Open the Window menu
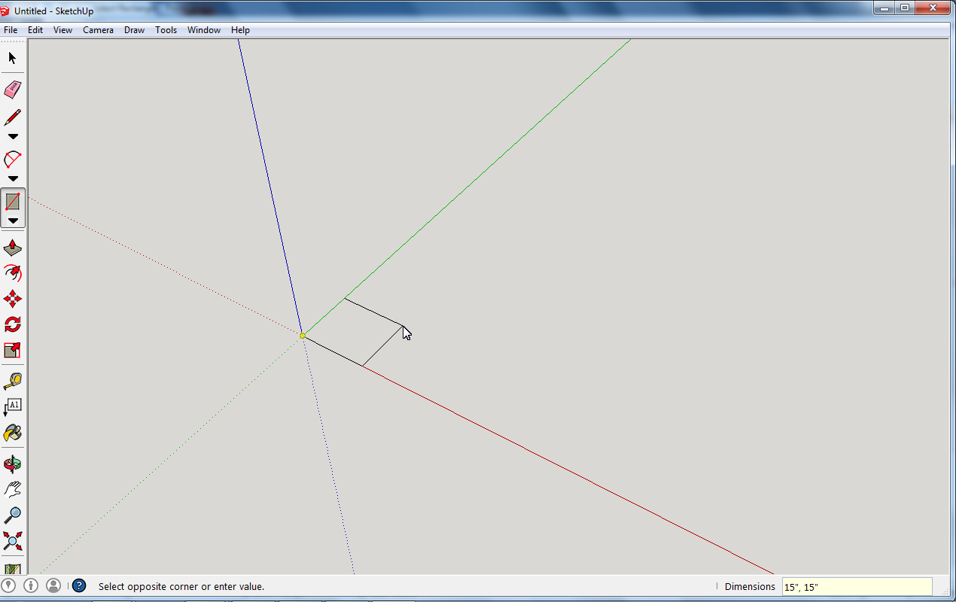Viewport: 956px width, 602px height. [x=204, y=30]
